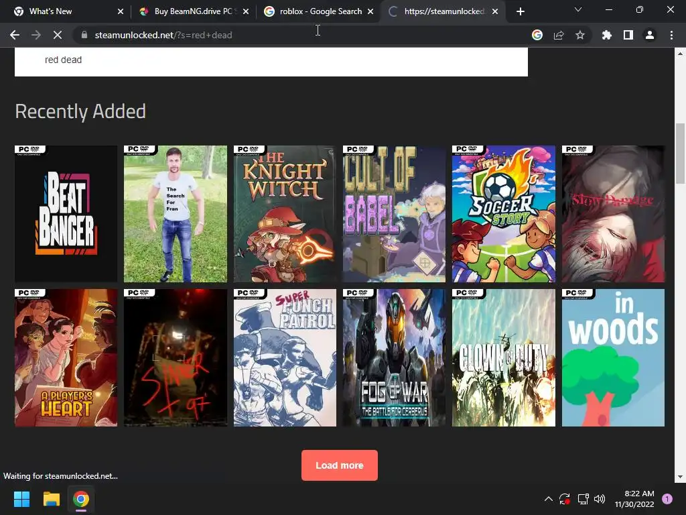Click the forward navigation arrow
This screenshot has height=515, width=686.
click(36, 35)
